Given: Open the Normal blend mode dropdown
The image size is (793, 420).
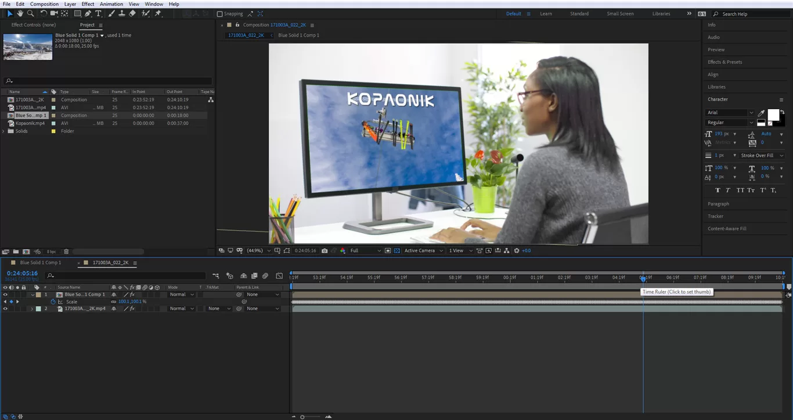Looking at the screenshot, I should [x=181, y=295].
